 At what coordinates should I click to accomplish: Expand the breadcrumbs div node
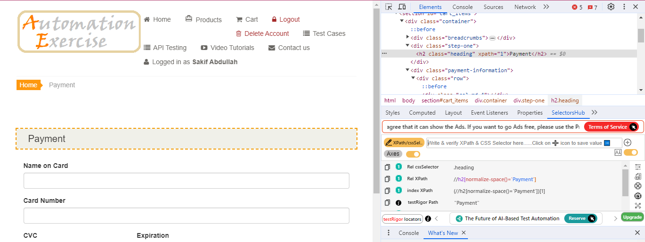coord(407,37)
